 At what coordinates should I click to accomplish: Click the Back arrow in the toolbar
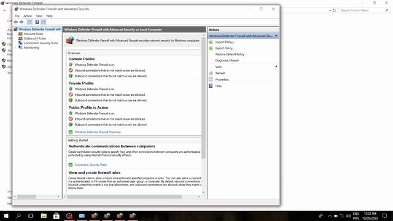[x=16, y=22]
